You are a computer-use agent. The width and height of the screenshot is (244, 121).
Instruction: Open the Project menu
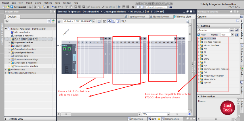tap(5, 3)
